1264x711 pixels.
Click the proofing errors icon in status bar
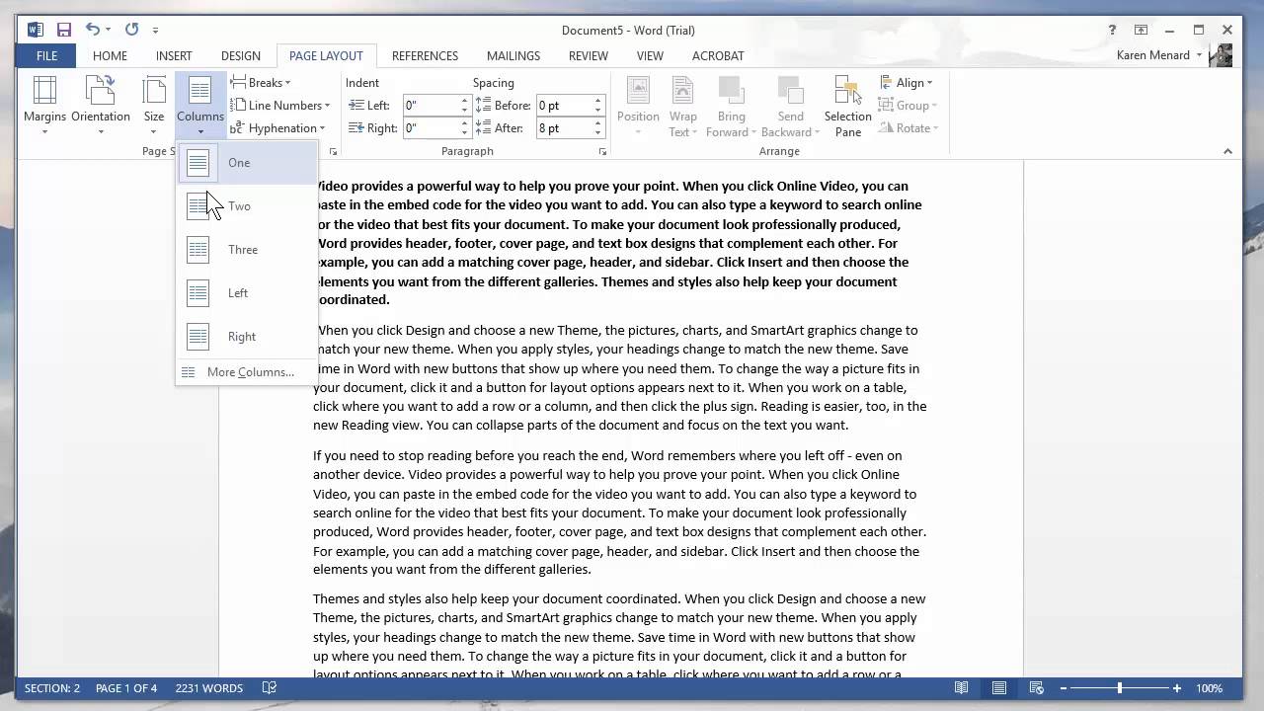[269, 688]
